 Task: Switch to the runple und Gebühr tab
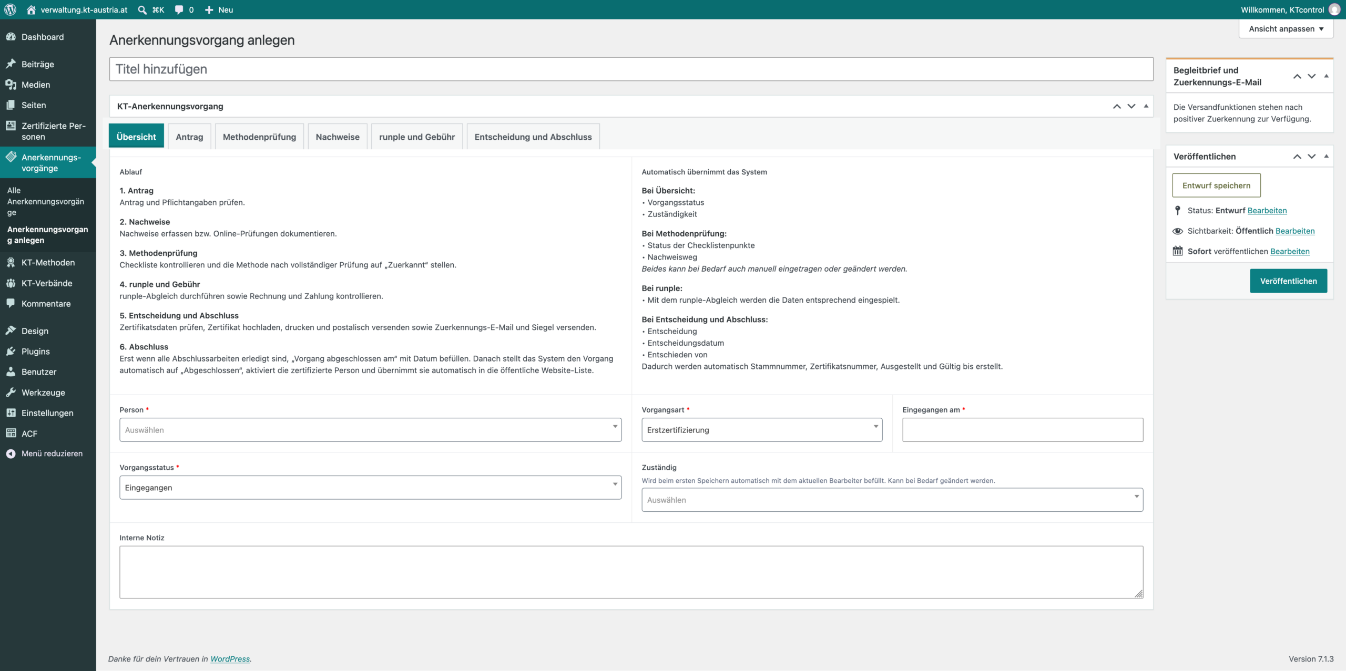[417, 137]
